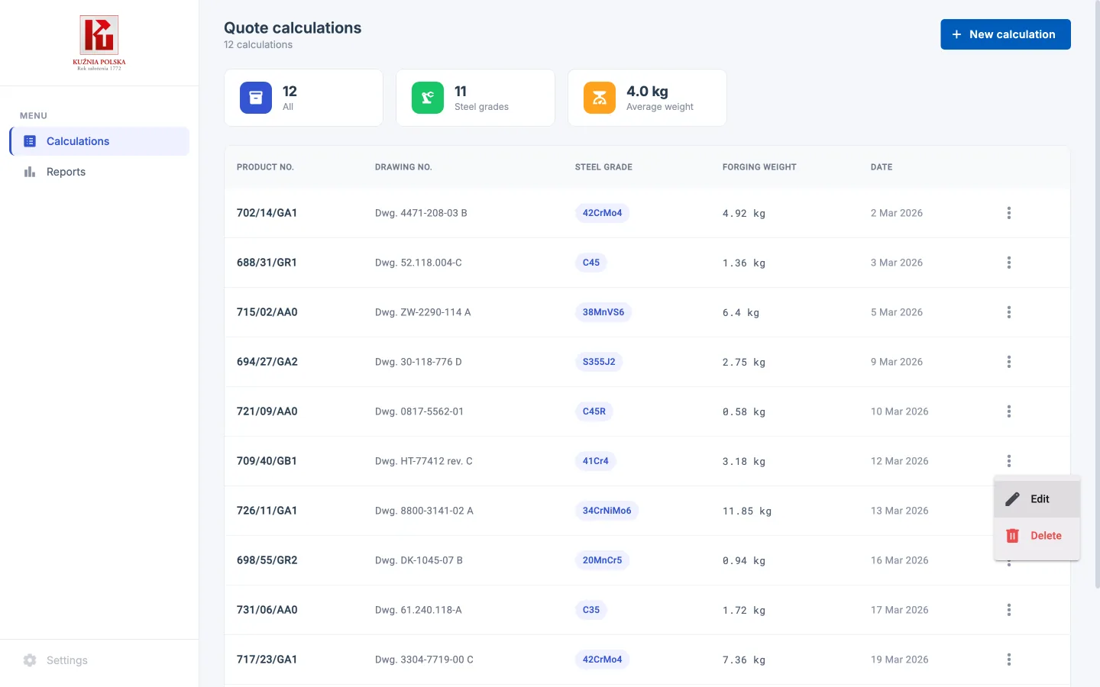The width and height of the screenshot is (1100, 687).
Task: Click the Forging Weight column header
Action: click(x=759, y=167)
